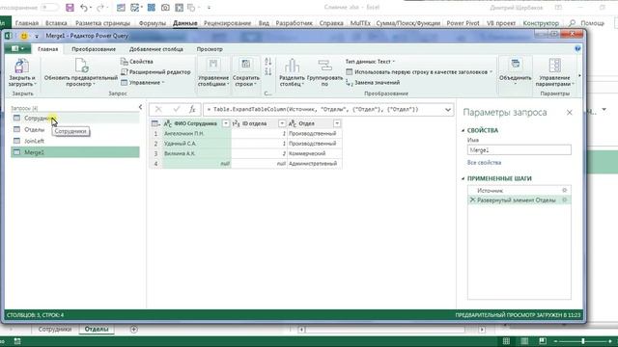Open the Data Type: Text (Тип данных) dropdown

pos(370,62)
